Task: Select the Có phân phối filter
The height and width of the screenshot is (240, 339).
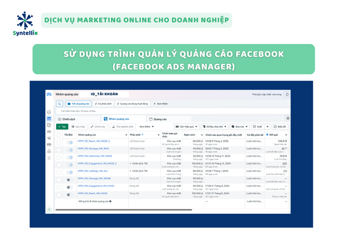Action: pyautogui.click(x=103, y=104)
